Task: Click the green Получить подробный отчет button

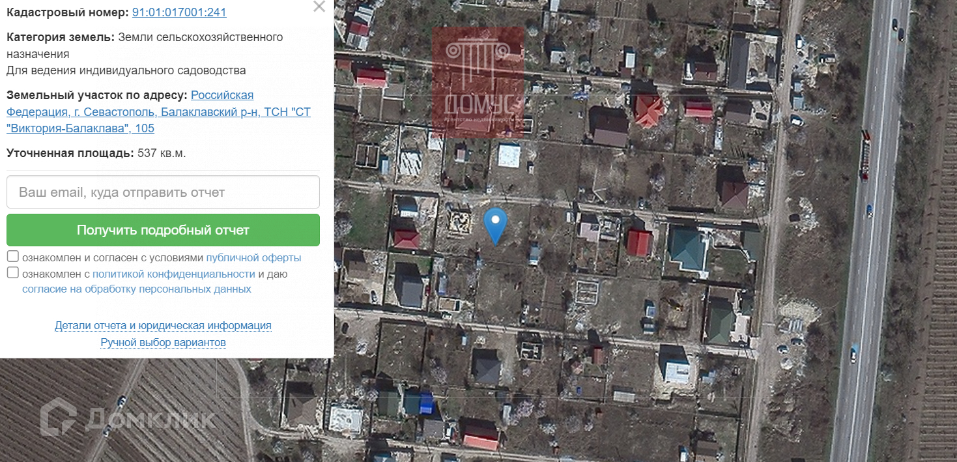Action: click(x=163, y=230)
